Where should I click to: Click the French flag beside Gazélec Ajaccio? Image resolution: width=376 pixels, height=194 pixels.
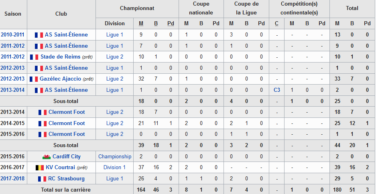33,79
